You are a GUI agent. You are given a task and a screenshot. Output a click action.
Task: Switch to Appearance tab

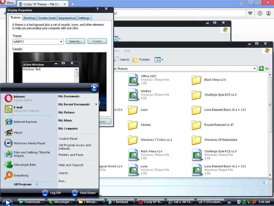click(x=67, y=18)
